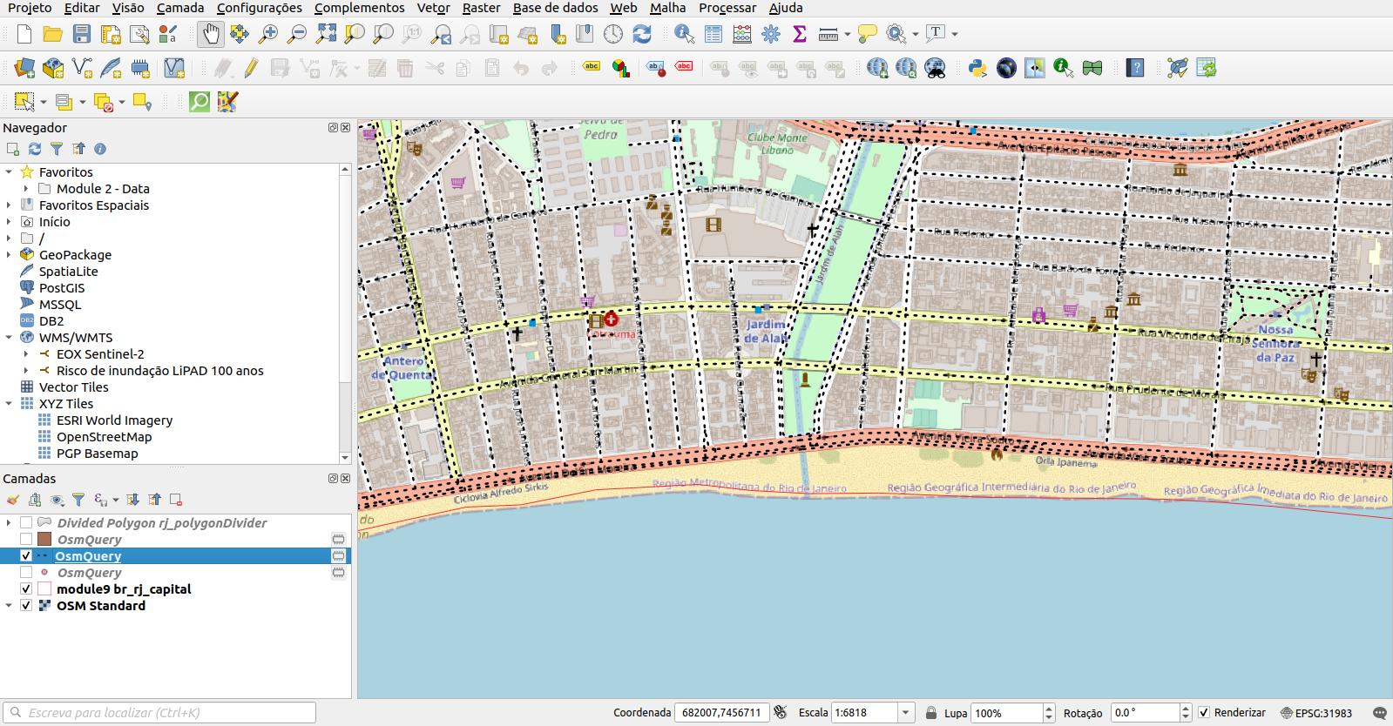
Task: Click the yellow Layer Labeling abc icon
Action: (592, 67)
